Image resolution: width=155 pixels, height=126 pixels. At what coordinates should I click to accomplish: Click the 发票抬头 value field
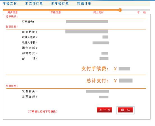point(97,91)
